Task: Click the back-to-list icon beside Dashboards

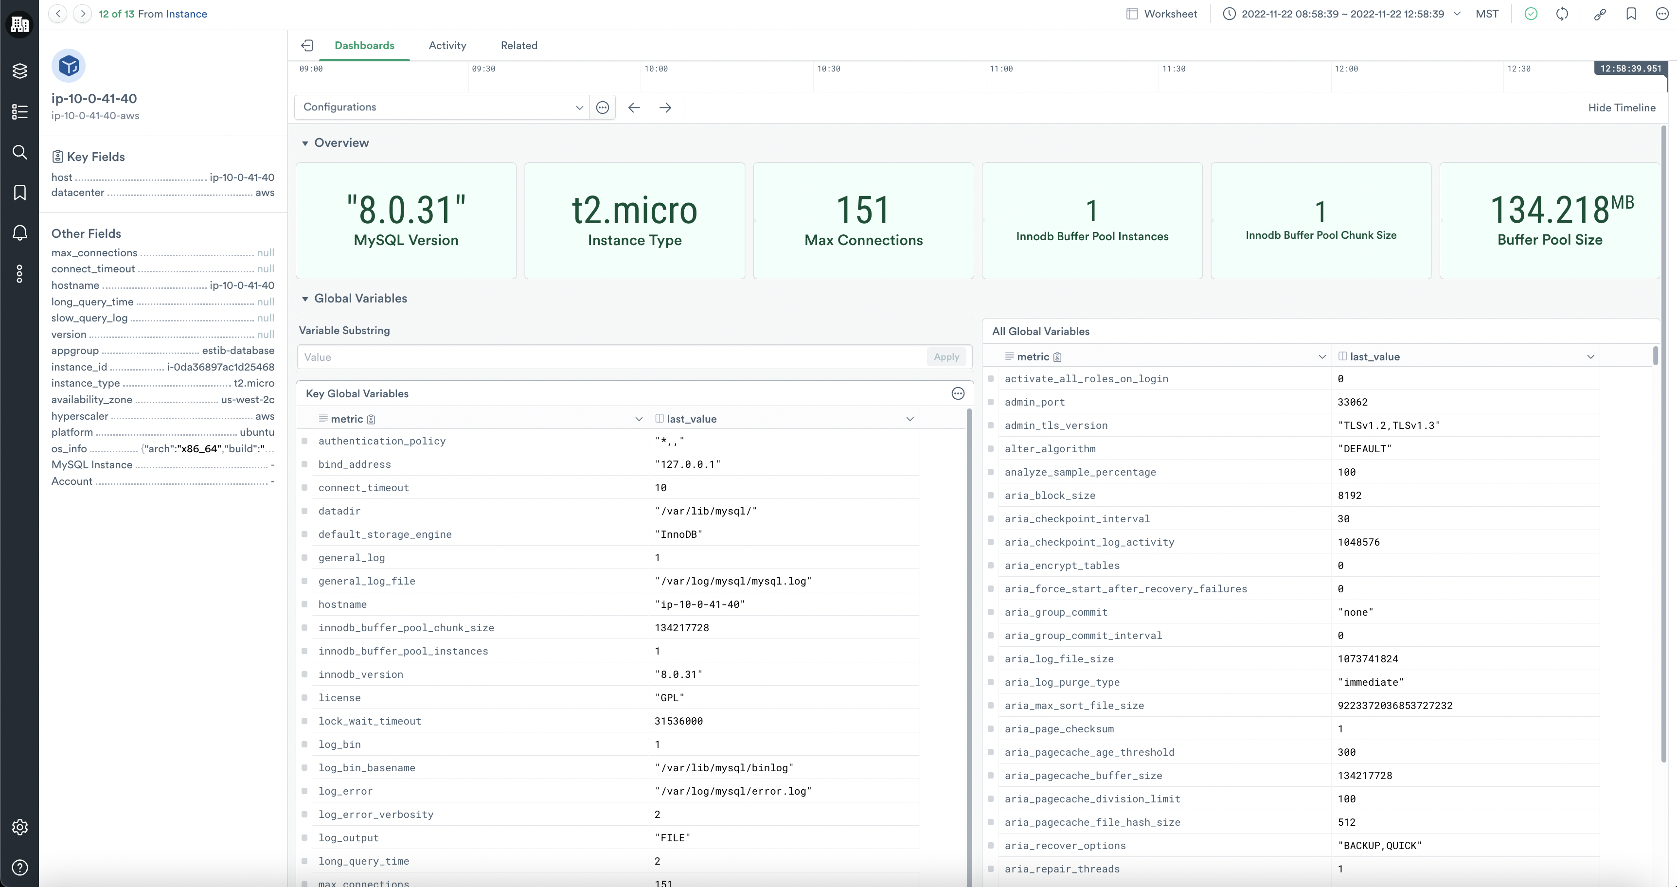Action: [x=307, y=46]
